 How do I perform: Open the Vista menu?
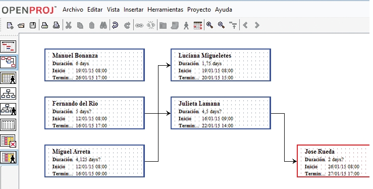pyautogui.click(x=113, y=10)
